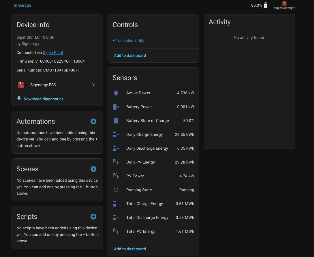
Task: Open Scenes creation with the plus button
Action: tap(93, 169)
